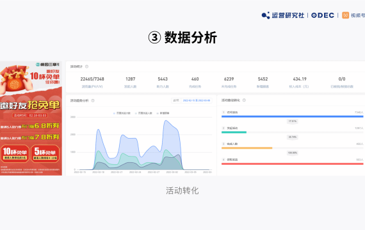Click the 0/0 redeemed statistic
The image size is (365, 230).
342,79
